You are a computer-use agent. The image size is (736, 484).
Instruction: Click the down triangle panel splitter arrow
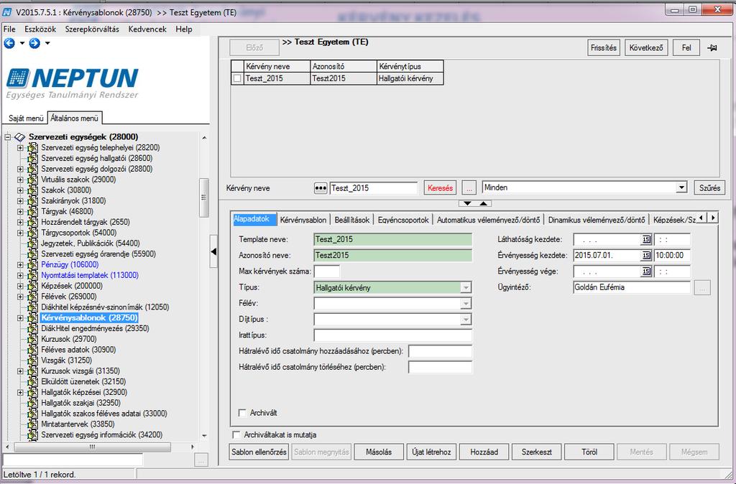click(x=467, y=203)
